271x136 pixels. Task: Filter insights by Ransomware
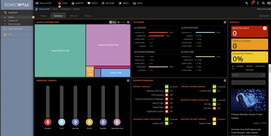[x=260, y=66]
